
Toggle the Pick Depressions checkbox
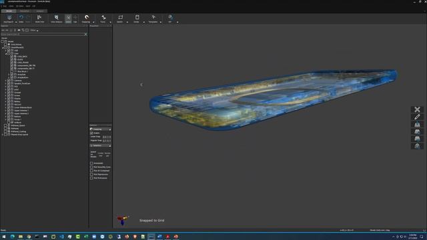point(91,175)
